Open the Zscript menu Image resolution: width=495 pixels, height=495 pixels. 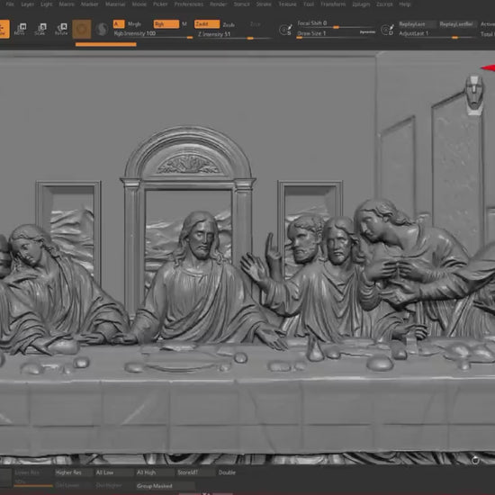[x=384, y=4]
